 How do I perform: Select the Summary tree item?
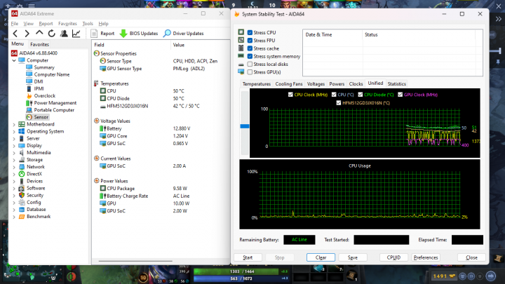pos(44,67)
